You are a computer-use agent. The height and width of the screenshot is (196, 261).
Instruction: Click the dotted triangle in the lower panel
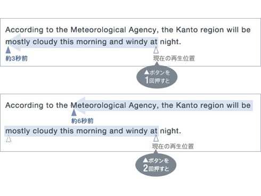coord(9,138)
